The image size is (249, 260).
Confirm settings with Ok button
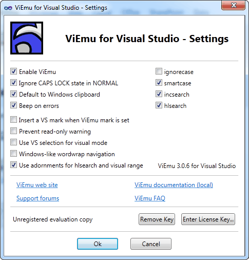(98, 244)
